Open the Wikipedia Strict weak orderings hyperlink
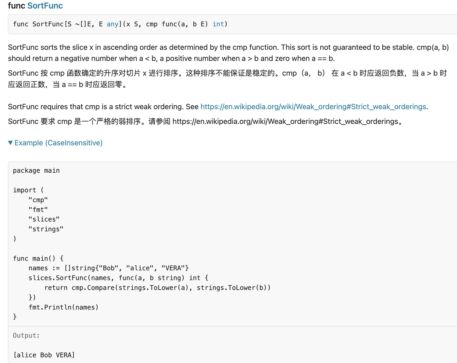The height and width of the screenshot is (363, 457). coord(313,107)
